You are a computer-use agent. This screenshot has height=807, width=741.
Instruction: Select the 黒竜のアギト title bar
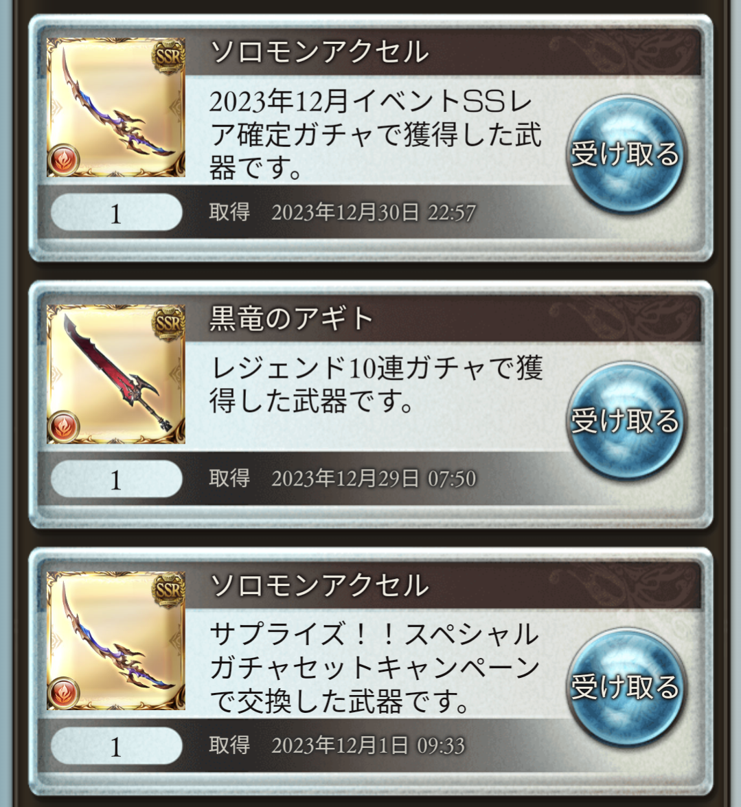443,318
